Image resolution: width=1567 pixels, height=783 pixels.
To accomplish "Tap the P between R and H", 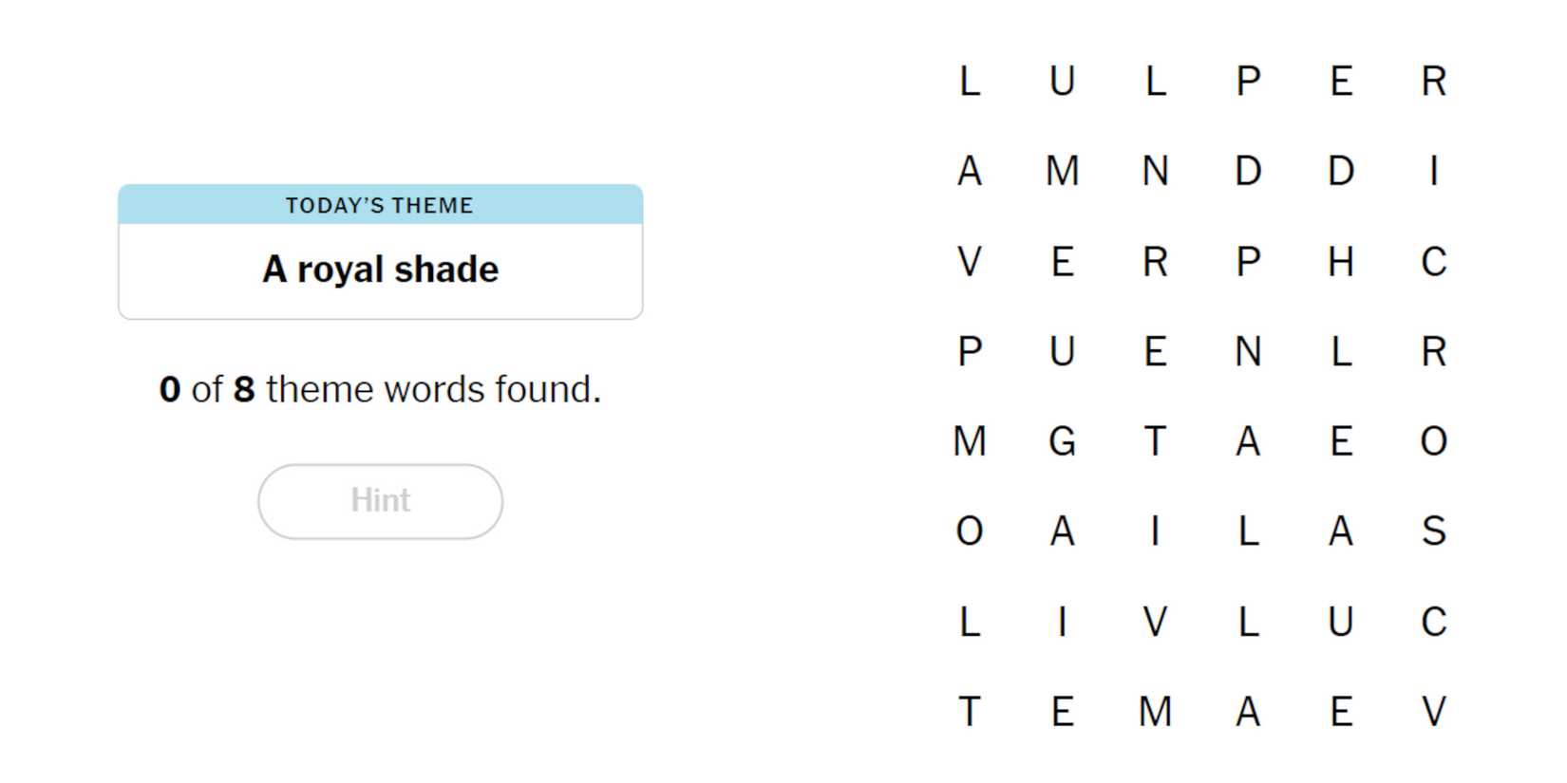I will (x=1248, y=261).
